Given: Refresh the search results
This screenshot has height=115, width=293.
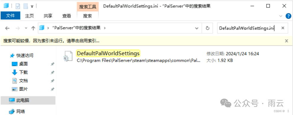Looking at the screenshot, I should 207,28.
